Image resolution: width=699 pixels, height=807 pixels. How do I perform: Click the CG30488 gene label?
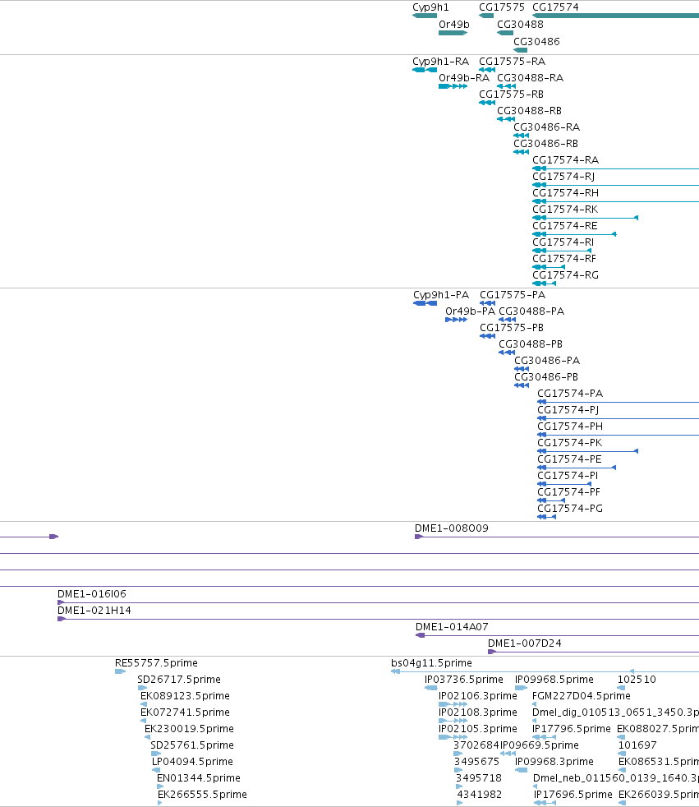(x=520, y=24)
